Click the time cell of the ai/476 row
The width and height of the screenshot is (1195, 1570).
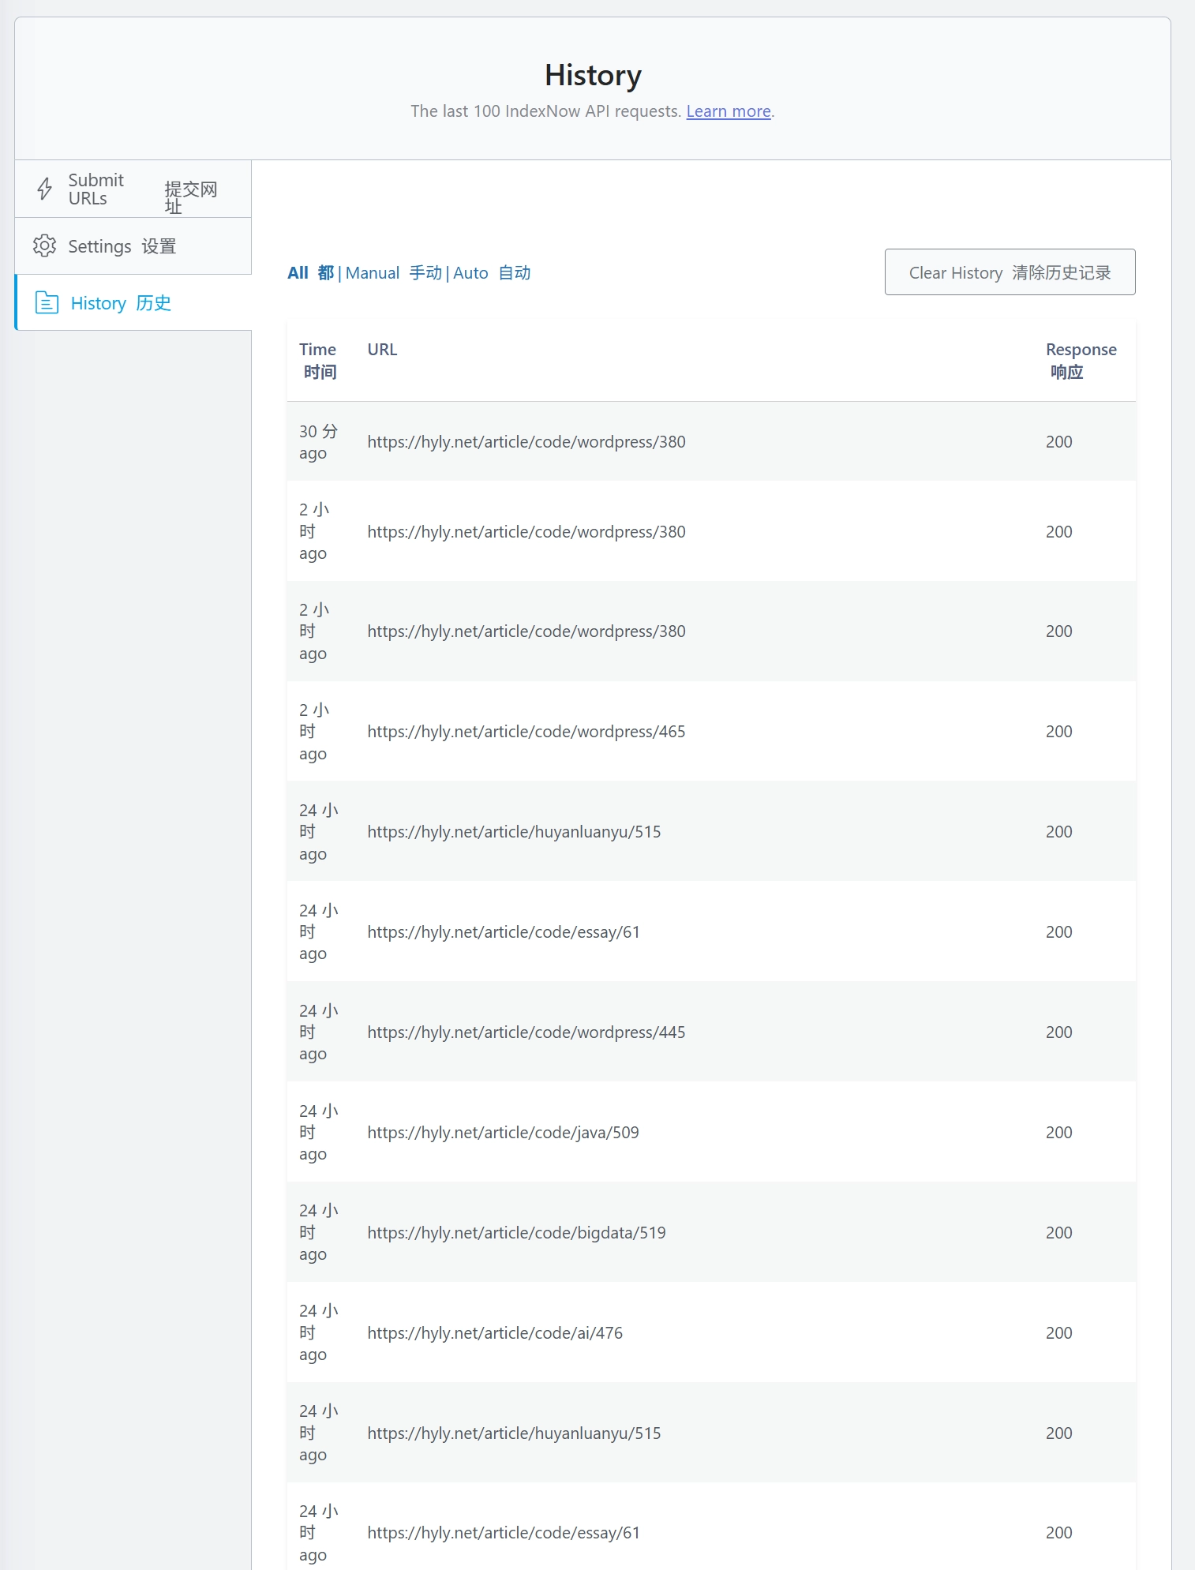click(318, 1333)
